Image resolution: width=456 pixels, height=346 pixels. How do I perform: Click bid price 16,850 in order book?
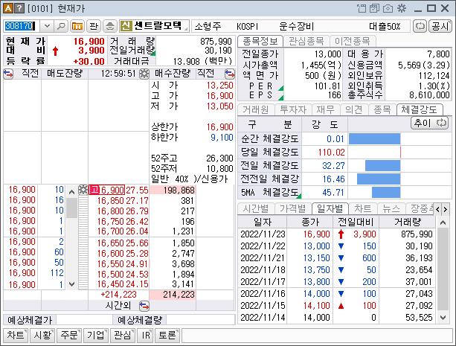tap(112, 200)
